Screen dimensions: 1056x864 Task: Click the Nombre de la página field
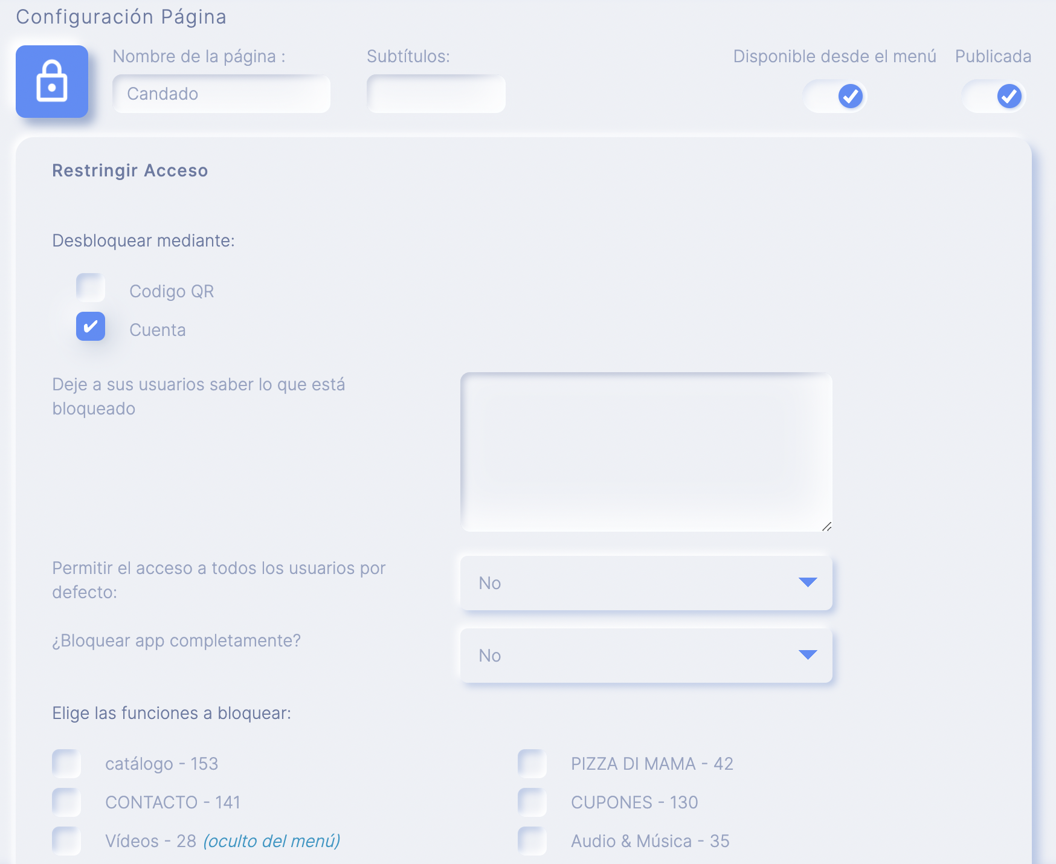pos(221,94)
